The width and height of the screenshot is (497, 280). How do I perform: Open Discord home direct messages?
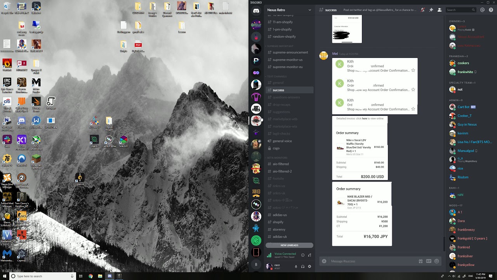(x=256, y=11)
